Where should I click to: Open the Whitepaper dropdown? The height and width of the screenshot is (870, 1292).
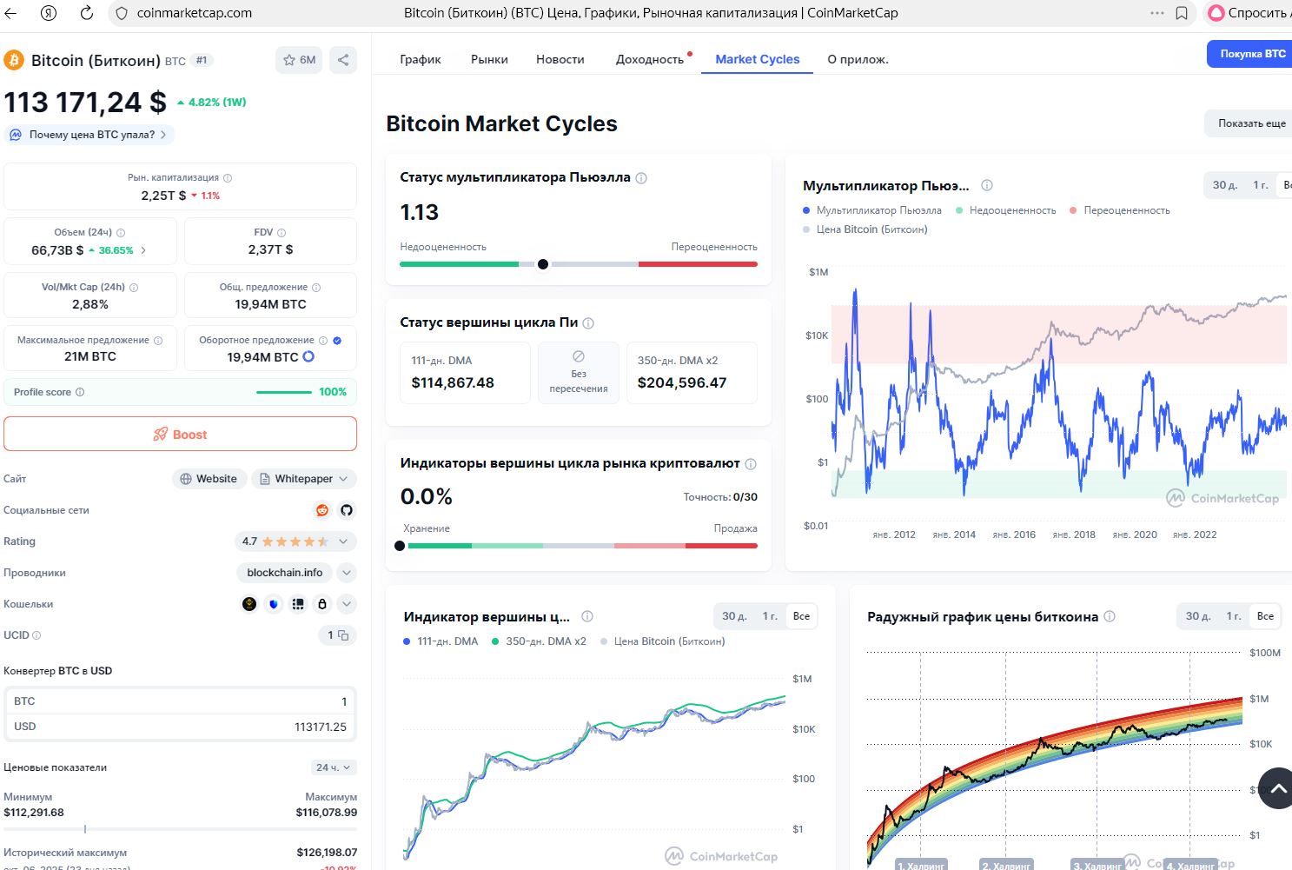pyautogui.click(x=304, y=479)
